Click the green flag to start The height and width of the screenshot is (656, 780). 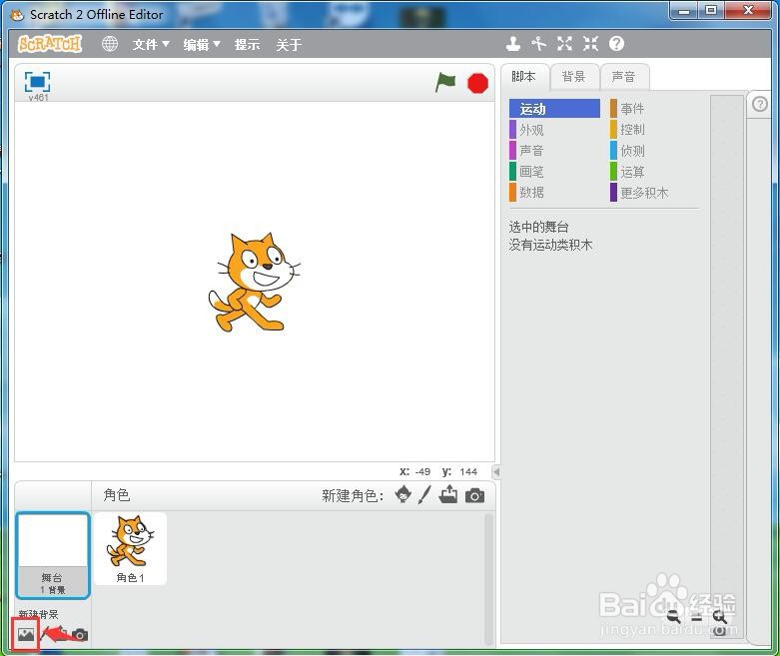click(445, 82)
